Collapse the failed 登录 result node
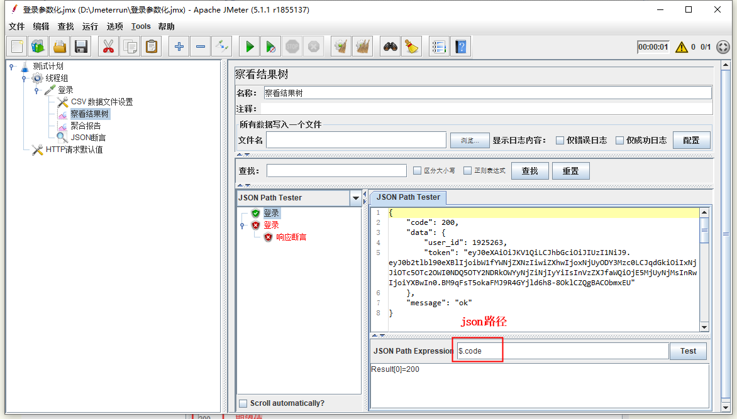The height and width of the screenshot is (419, 737). point(243,226)
